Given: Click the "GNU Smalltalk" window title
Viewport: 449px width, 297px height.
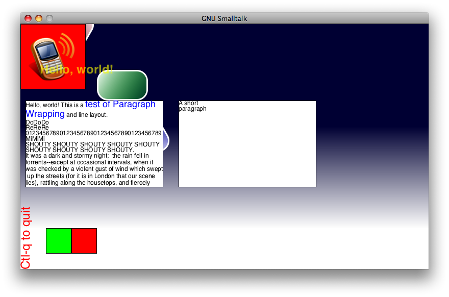Looking at the screenshot, I should [224, 19].
